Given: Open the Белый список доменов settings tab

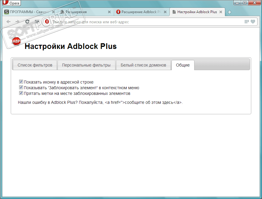Looking at the screenshot, I should coord(143,65).
